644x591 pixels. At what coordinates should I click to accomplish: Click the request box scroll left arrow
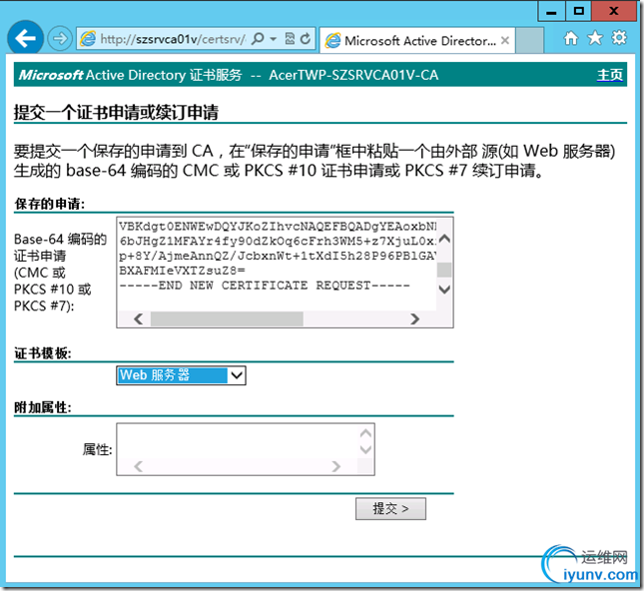click(139, 318)
